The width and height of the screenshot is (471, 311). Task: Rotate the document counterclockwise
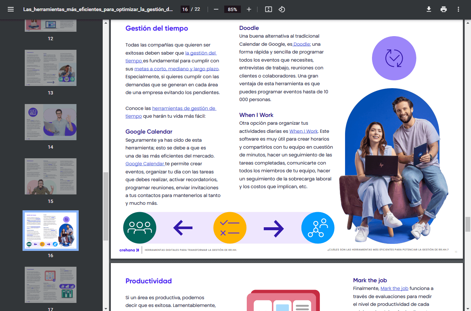(x=282, y=9)
